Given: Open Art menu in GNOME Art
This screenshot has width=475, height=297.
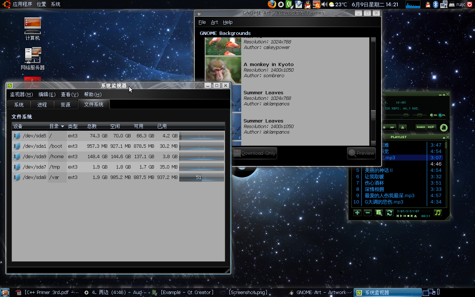Looking at the screenshot, I should (214, 22).
